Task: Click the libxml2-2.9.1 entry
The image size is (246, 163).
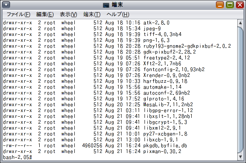Action: [162, 128]
